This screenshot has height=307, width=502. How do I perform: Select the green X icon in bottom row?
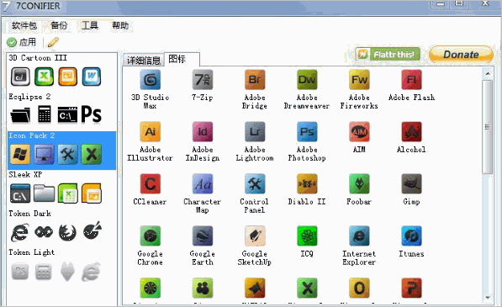pyautogui.click(x=307, y=288)
